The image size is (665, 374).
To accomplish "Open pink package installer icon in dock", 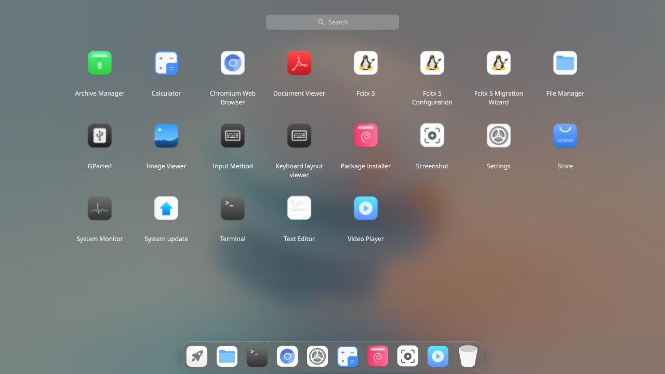I will coord(378,356).
